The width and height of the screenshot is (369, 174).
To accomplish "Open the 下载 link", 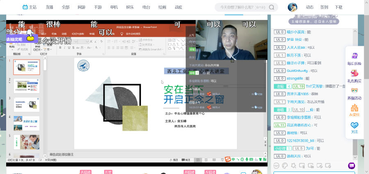I will click(338, 7).
